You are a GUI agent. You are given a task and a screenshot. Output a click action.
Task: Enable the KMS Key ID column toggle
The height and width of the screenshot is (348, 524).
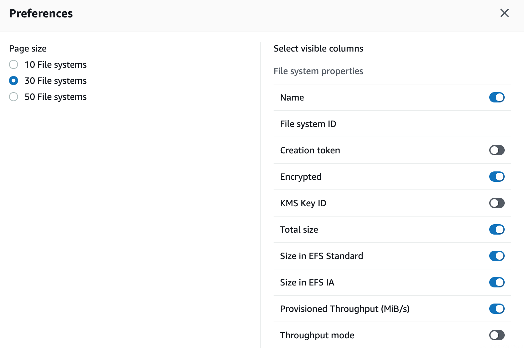pos(497,203)
